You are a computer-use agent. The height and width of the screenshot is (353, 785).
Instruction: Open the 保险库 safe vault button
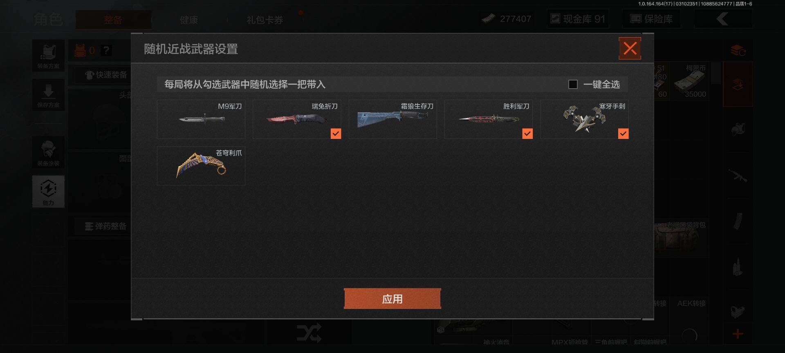(x=651, y=19)
